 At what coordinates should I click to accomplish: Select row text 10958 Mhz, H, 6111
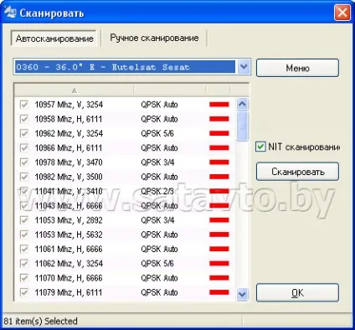click(69, 119)
